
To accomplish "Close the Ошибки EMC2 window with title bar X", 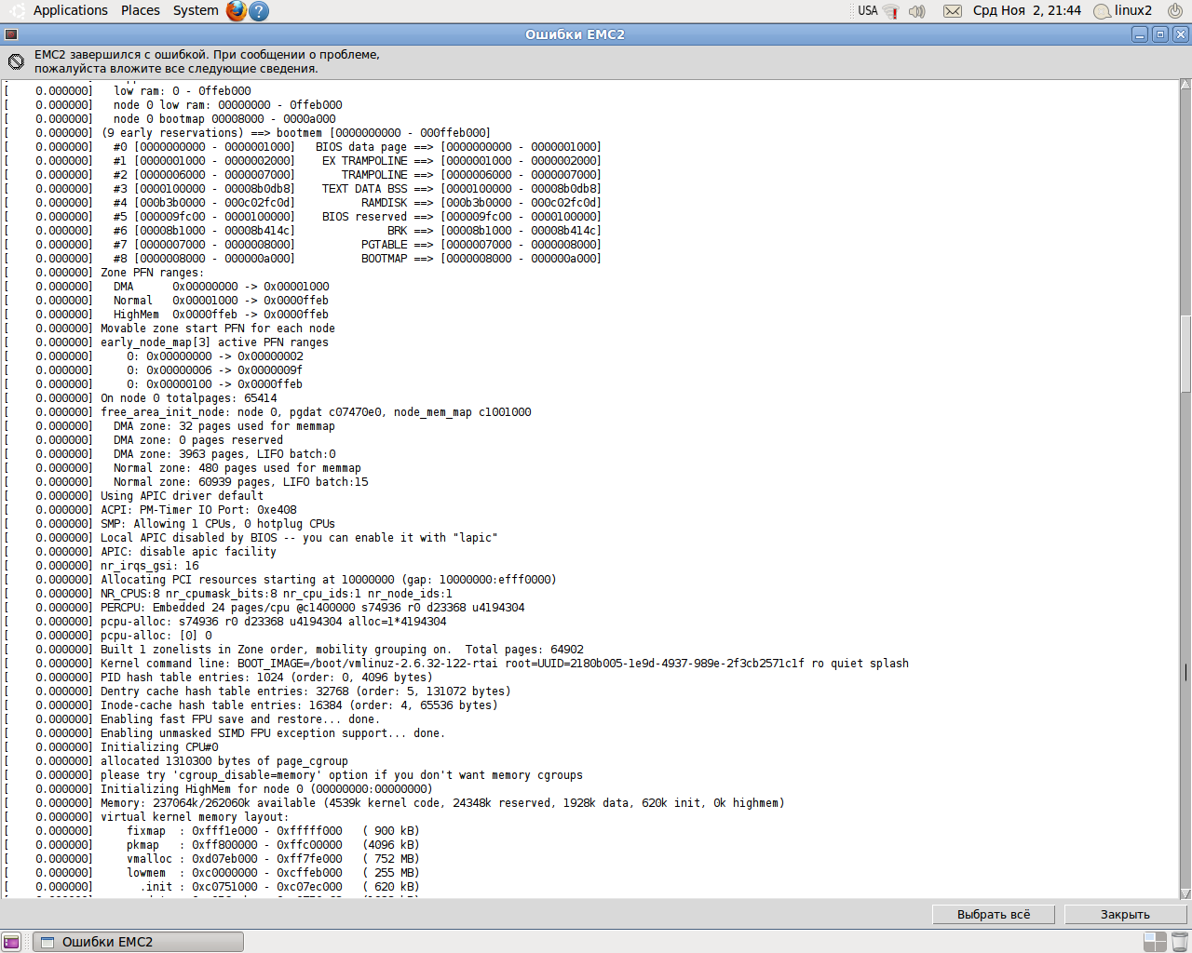I will 1181,34.
